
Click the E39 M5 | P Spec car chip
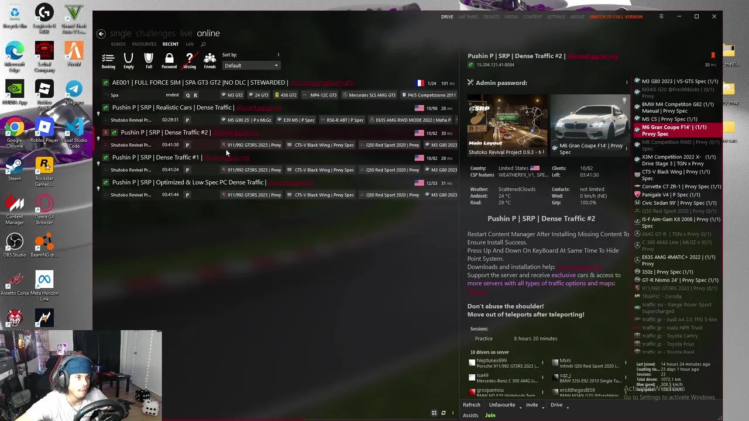point(296,120)
